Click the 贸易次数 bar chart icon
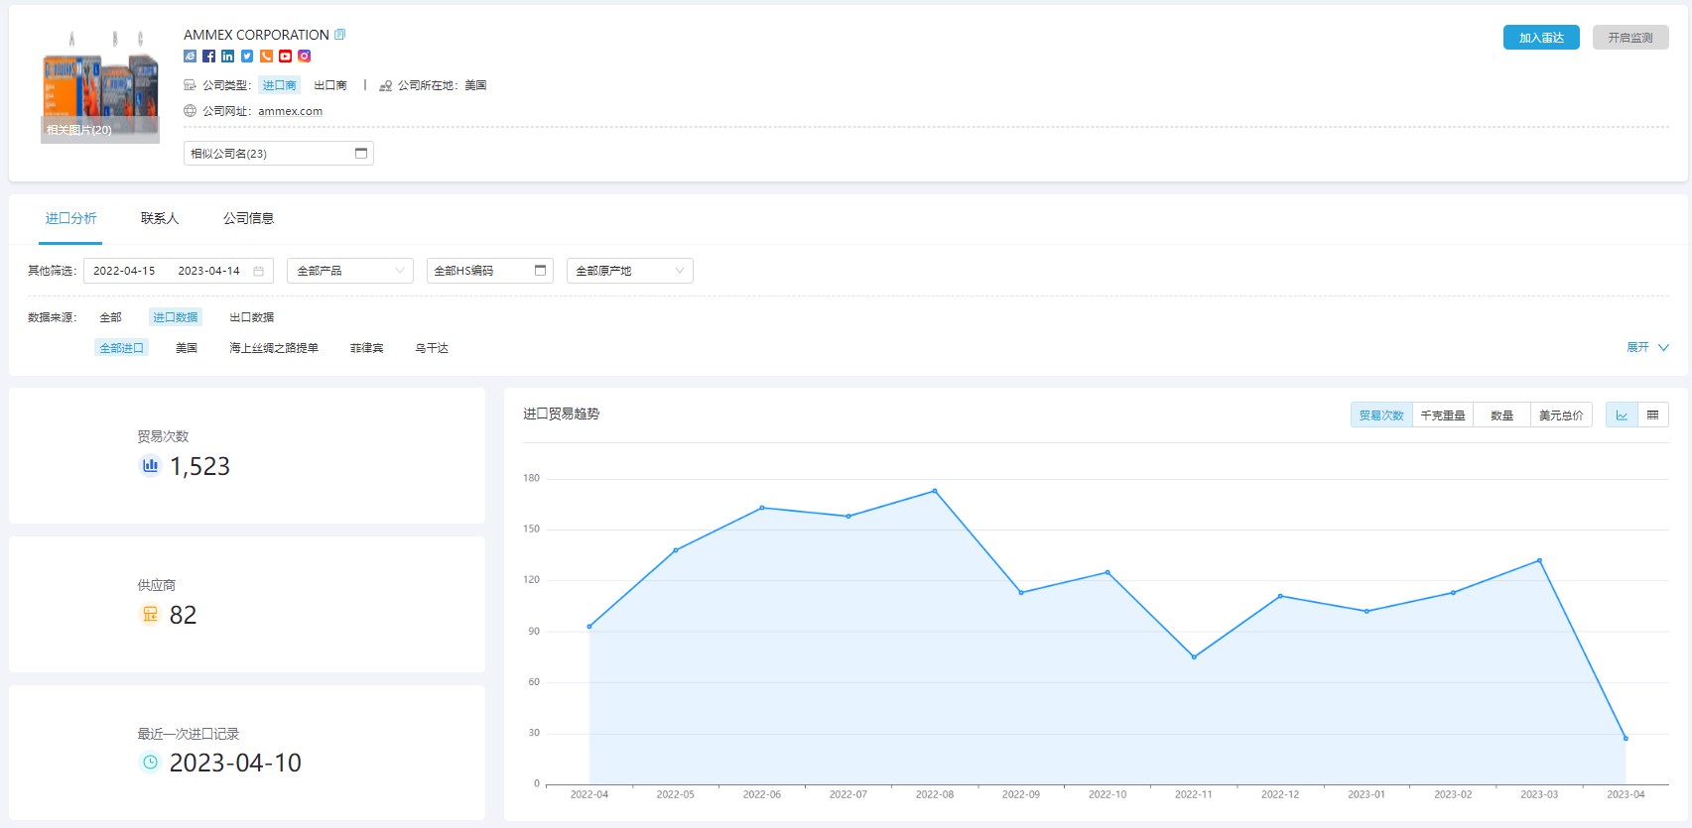Screen dimensions: 1692x828 tap(150, 465)
